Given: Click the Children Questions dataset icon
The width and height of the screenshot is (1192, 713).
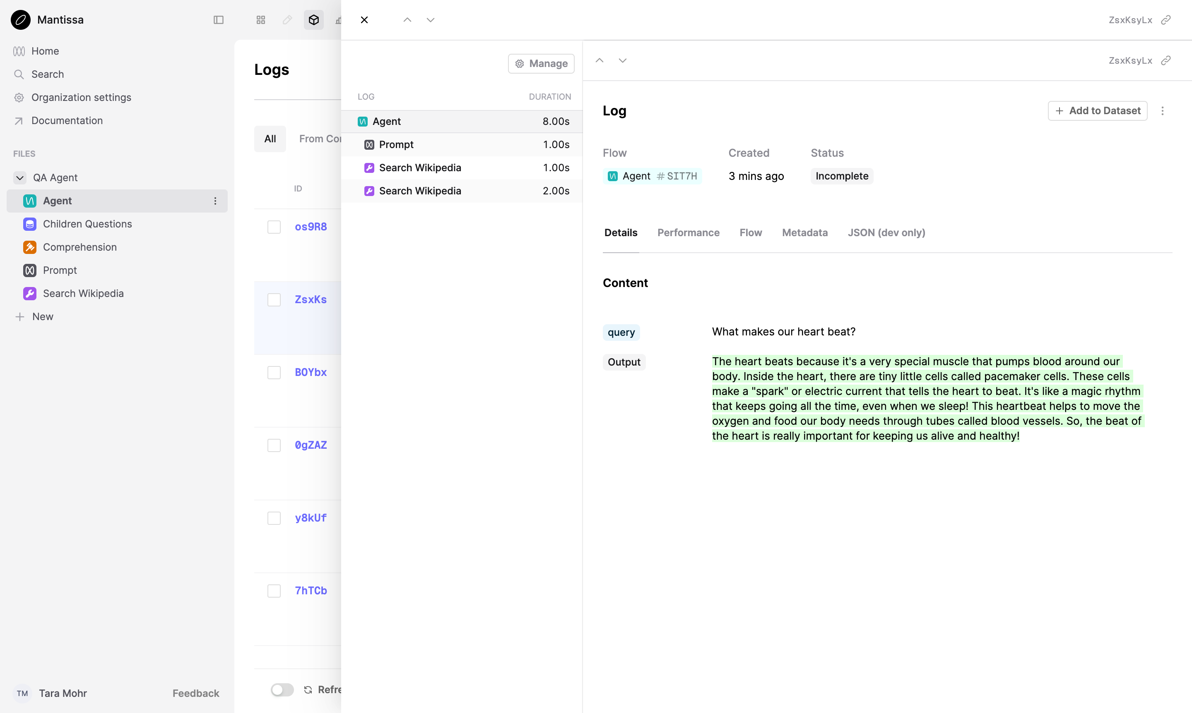Looking at the screenshot, I should pos(30,224).
